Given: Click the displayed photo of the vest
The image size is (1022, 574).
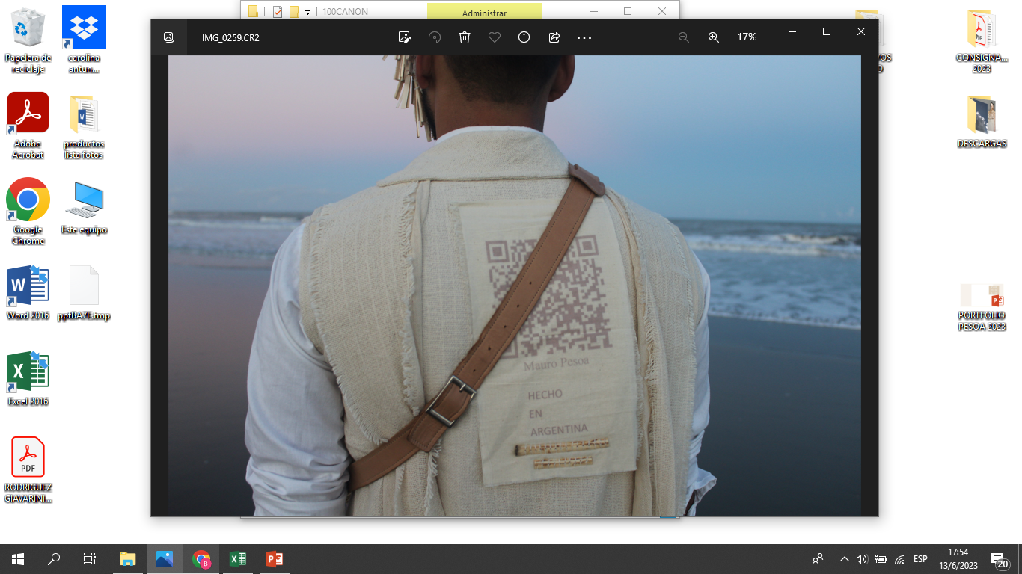Looking at the screenshot, I should point(515,286).
